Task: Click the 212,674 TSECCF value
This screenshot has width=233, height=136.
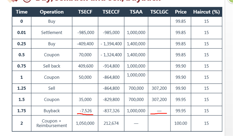Action: pyautogui.click(x=111, y=123)
